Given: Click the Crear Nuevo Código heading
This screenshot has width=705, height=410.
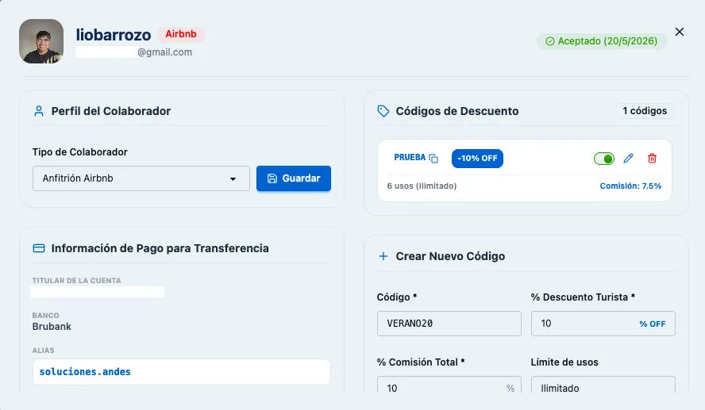Looking at the screenshot, I should pyautogui.click(x=450, y=256).
